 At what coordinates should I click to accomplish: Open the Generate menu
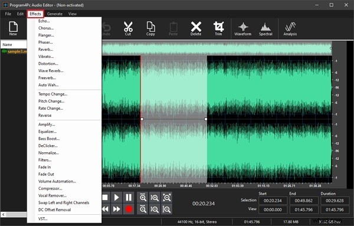click(55, 14)
